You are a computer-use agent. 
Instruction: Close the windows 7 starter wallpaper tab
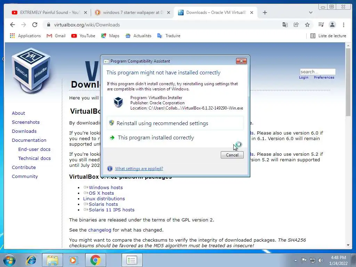[x=169, y=13]
